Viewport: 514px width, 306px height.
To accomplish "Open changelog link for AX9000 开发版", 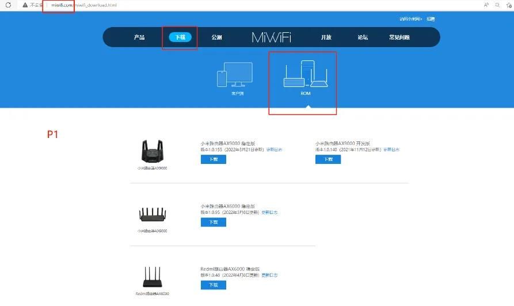I will pyautogui.click(x=391, y=150).
